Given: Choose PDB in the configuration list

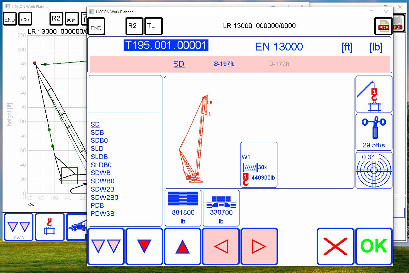Looking at the screenshot, I should click(97, 205).
